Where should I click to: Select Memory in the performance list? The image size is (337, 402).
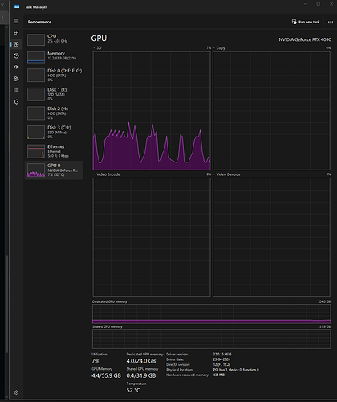coord(54,57)
